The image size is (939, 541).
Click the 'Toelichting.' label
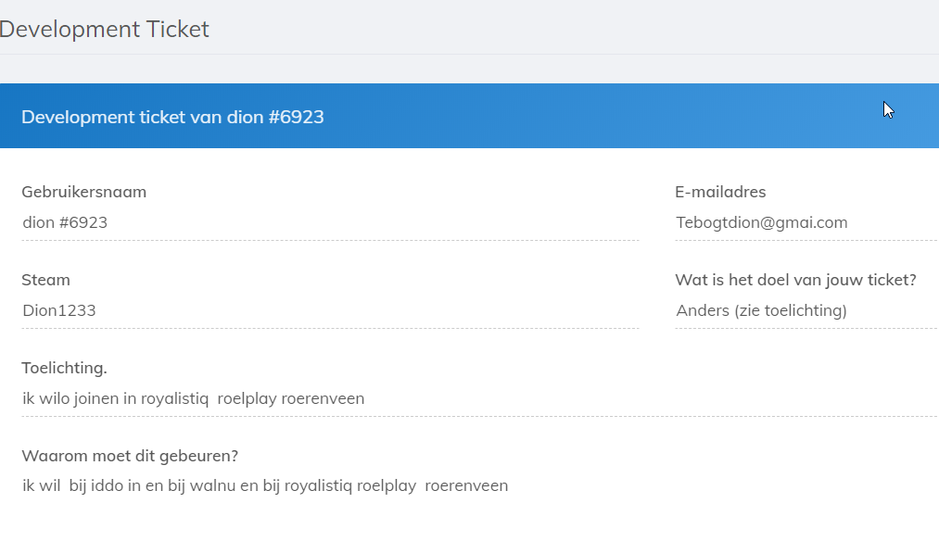[x=64, y=368]
